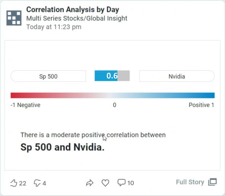Screen dimensions: 225x196
Task: Click the comment count of 10
Action: [130, 183]
